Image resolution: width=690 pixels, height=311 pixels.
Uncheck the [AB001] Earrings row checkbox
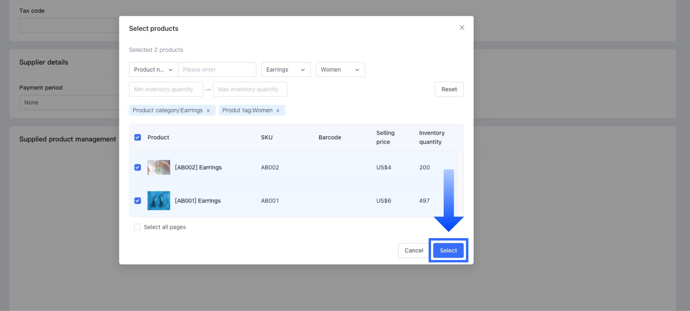pyautogui.click(x=138, y=200)
